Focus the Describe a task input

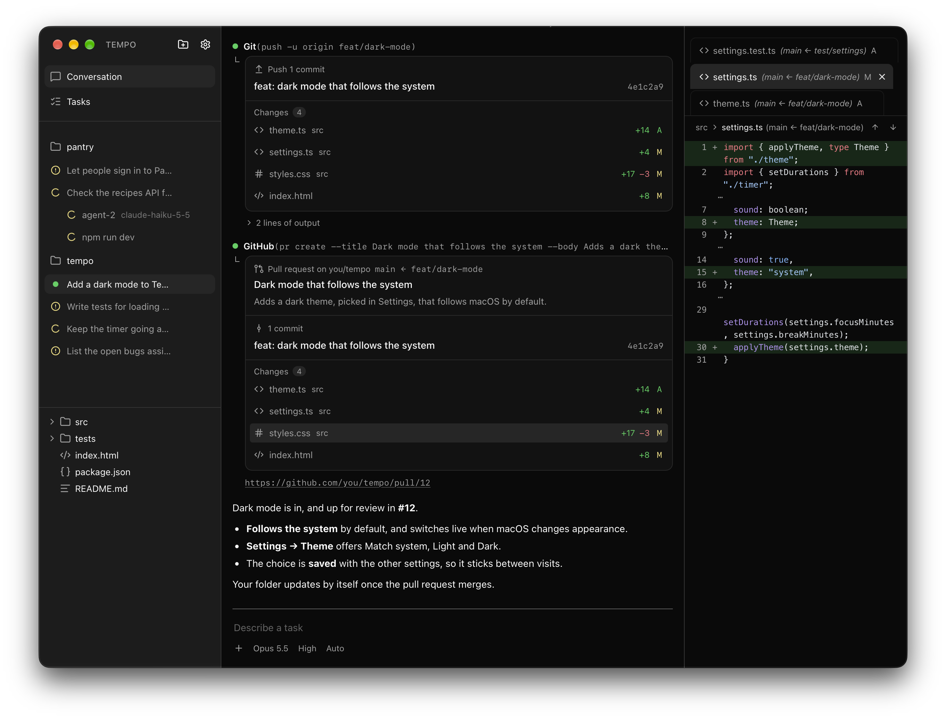pyautogui.click(x=452, y=628)
